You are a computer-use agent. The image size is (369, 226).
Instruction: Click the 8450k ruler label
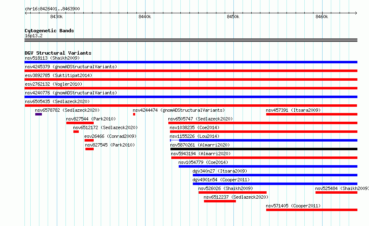[x=233, y=17]
